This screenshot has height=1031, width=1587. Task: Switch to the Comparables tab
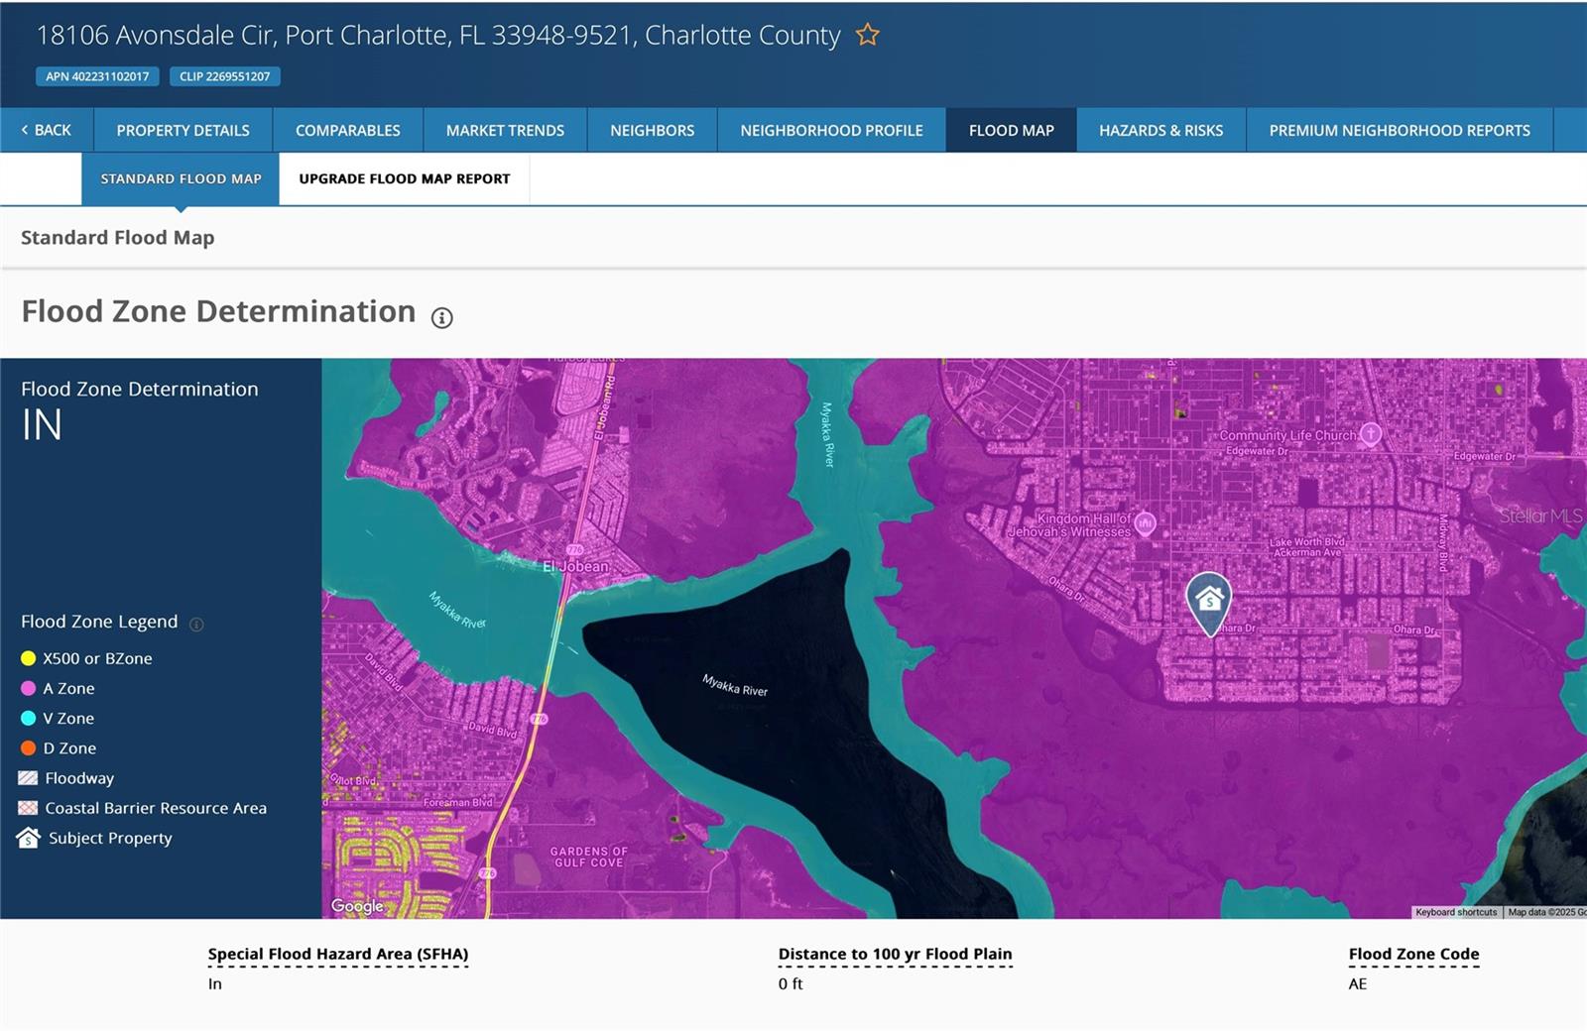[347, 130]
